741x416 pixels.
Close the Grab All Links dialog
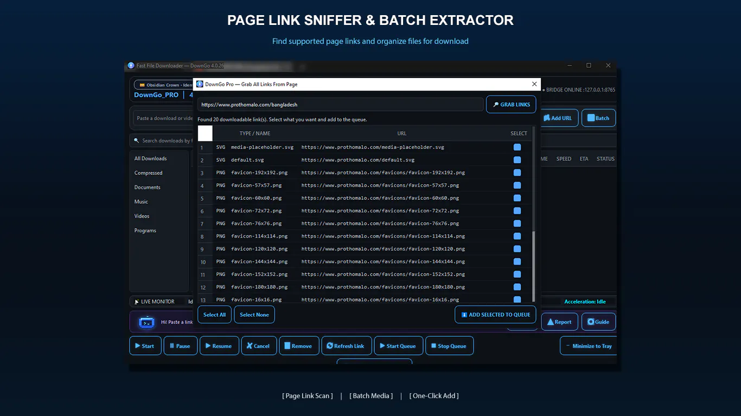(x=534, y=84)
